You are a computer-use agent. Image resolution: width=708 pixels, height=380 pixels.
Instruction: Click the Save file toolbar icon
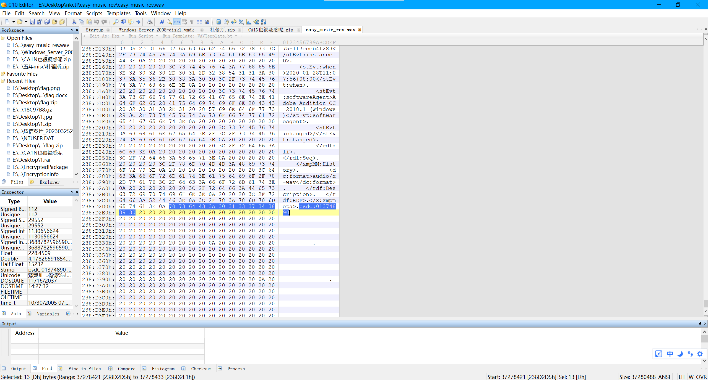(32, 22)
